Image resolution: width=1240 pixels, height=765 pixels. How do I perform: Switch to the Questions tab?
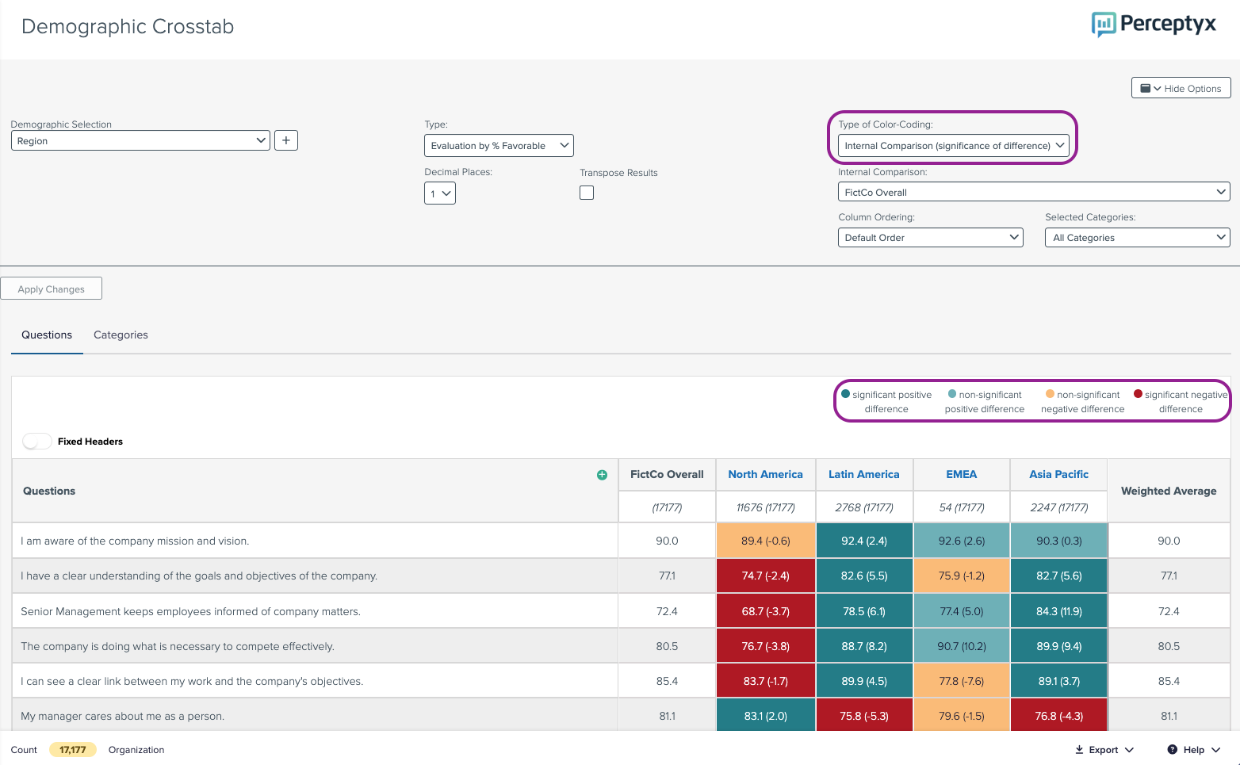(47, 335)
